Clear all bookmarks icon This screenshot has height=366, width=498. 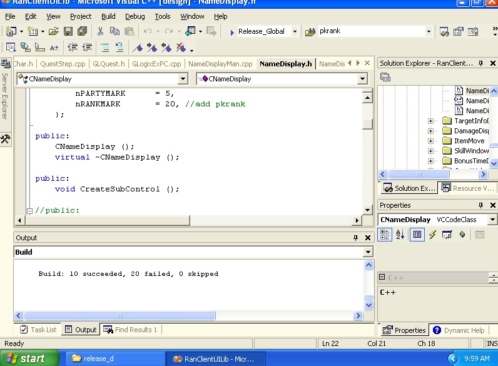click(x=181, y=48)
